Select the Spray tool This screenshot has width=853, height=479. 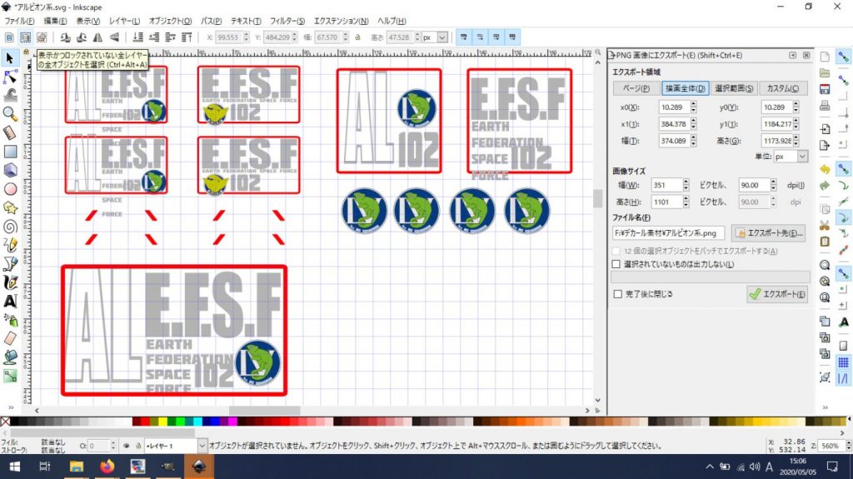(x=10, y=320)
